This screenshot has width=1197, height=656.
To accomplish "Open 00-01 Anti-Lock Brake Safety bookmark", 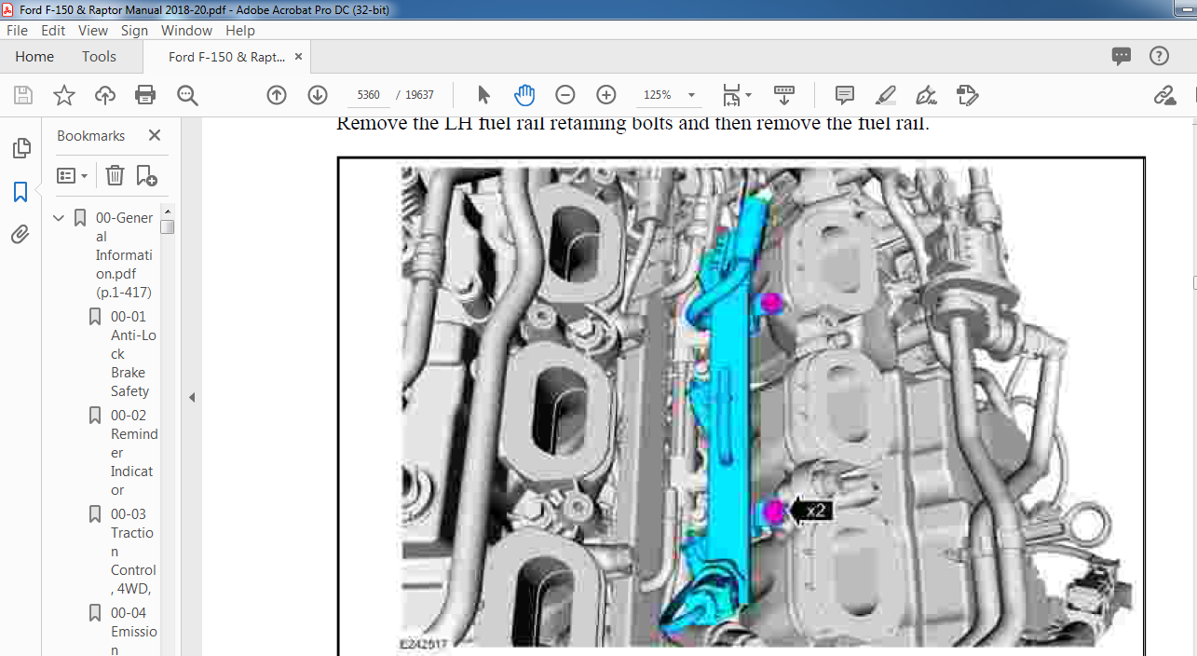I will click(133, 354).
